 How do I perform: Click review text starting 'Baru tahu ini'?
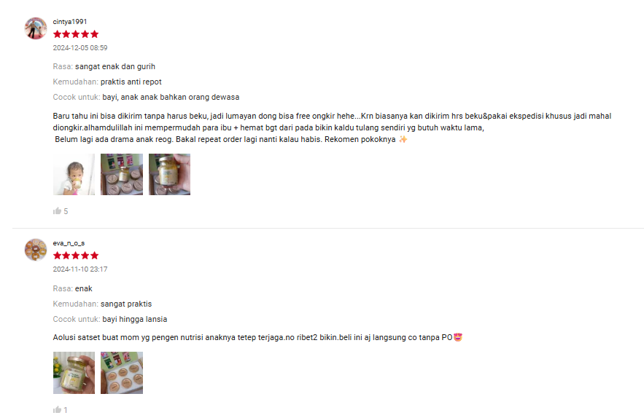(332, 127)
